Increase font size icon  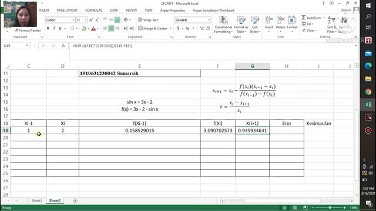tap(91, 20)
